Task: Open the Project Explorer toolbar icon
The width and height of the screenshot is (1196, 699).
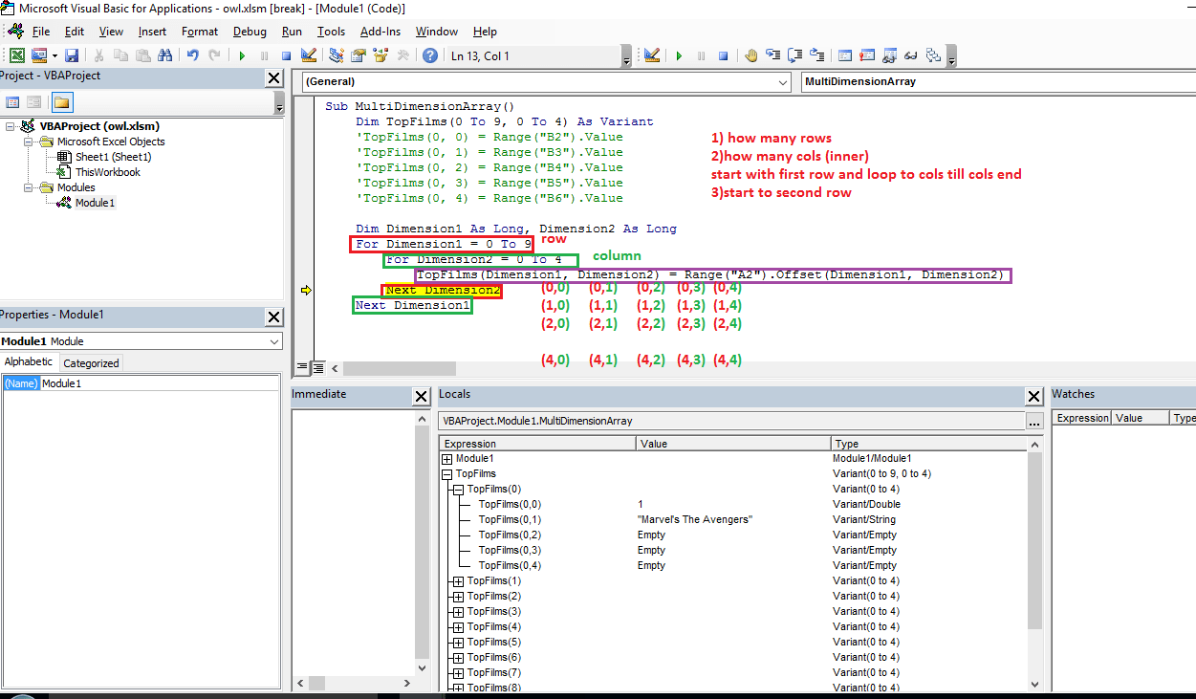Action: click(x=337, y=55)
